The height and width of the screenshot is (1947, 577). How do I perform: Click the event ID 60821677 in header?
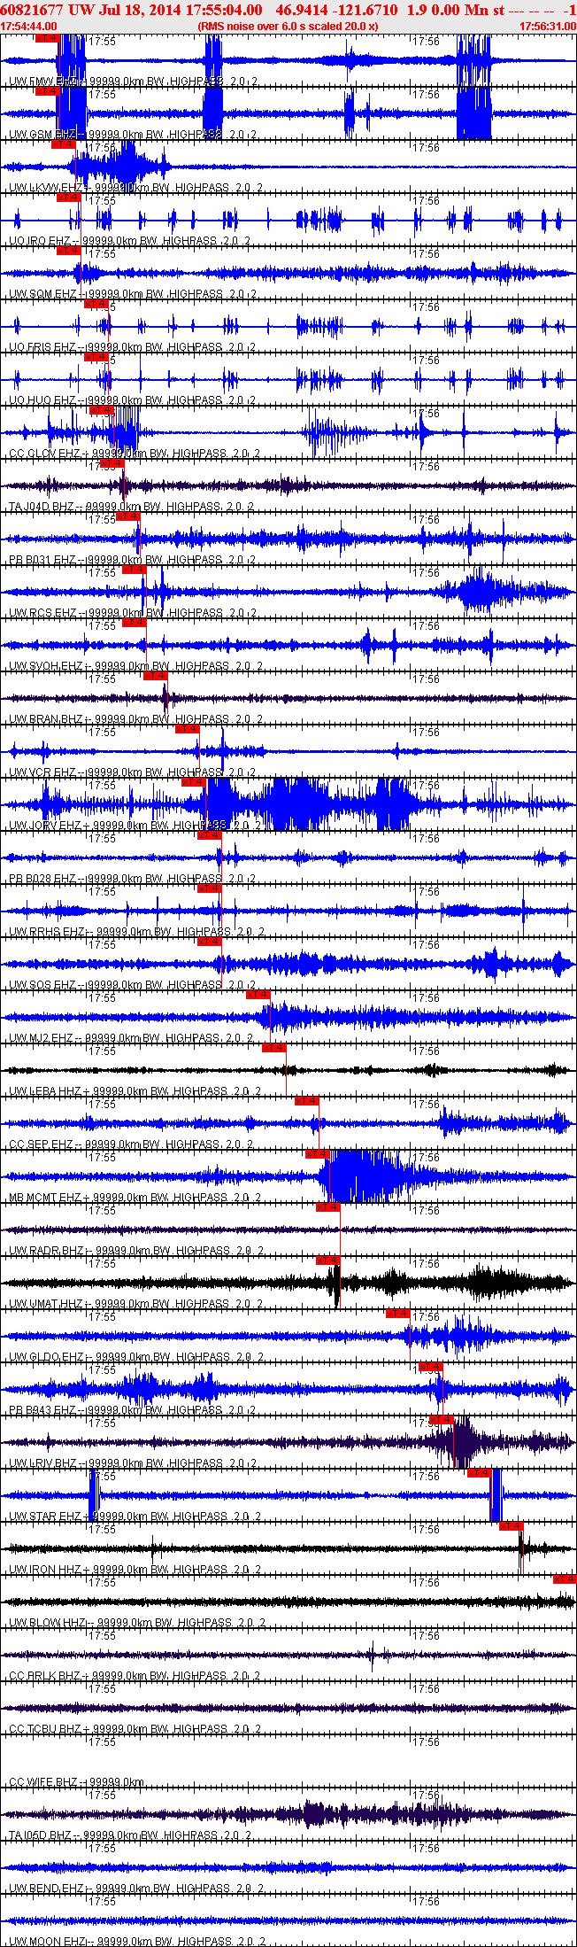coord(31,9)
